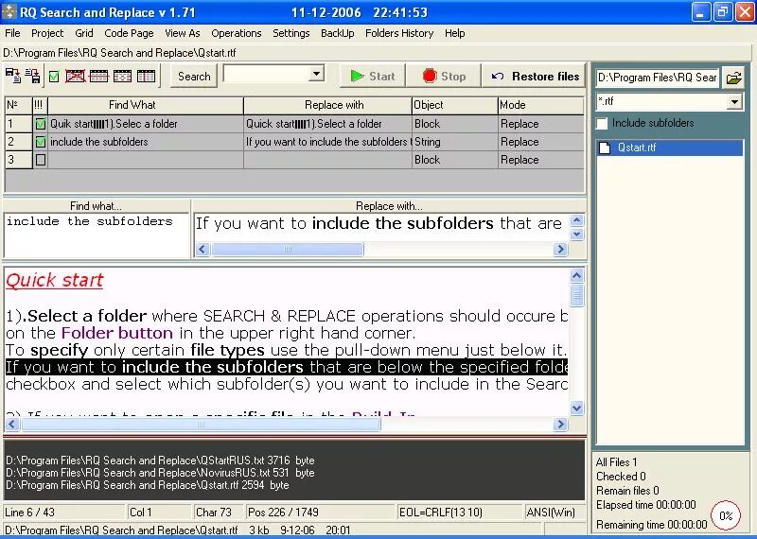Open the Project menu
The height and width of the screenshot is (539, 757).
(x=47, y=33)
